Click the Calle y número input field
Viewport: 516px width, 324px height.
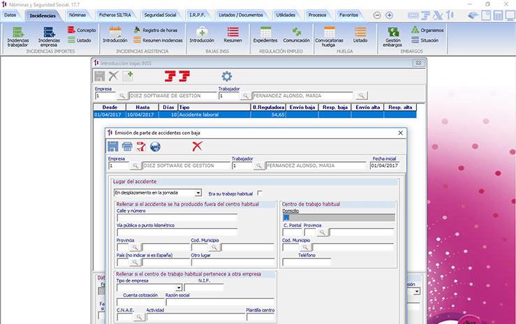click(177, 217)
